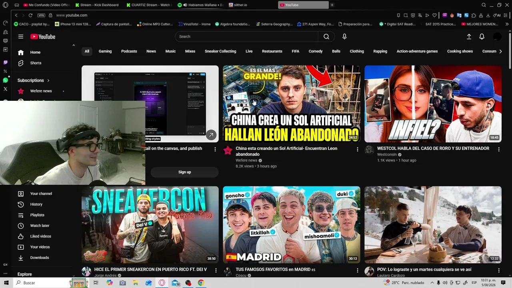Screen dimensions: 512x288
Task: Open options for the ad card
Action: [x=215, y=149]
